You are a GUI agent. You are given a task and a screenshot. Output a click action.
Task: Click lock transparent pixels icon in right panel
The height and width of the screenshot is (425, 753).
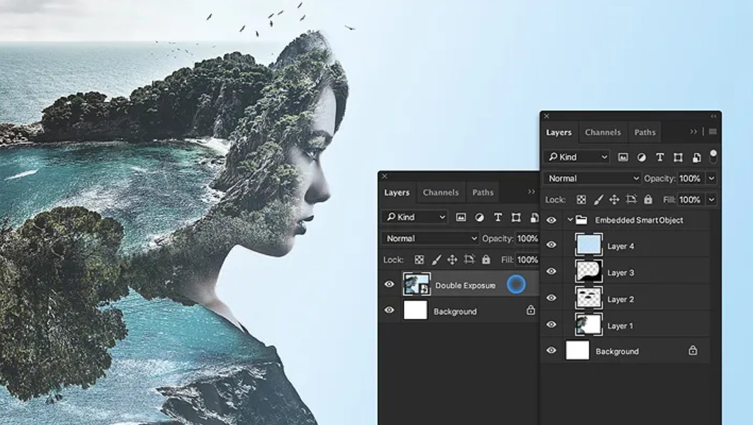tap(581, 199)
